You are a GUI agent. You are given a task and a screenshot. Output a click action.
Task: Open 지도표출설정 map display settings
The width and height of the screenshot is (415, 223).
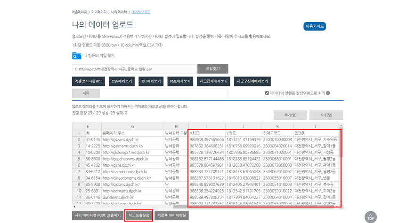pyautogui.click(x=138, y=215)
